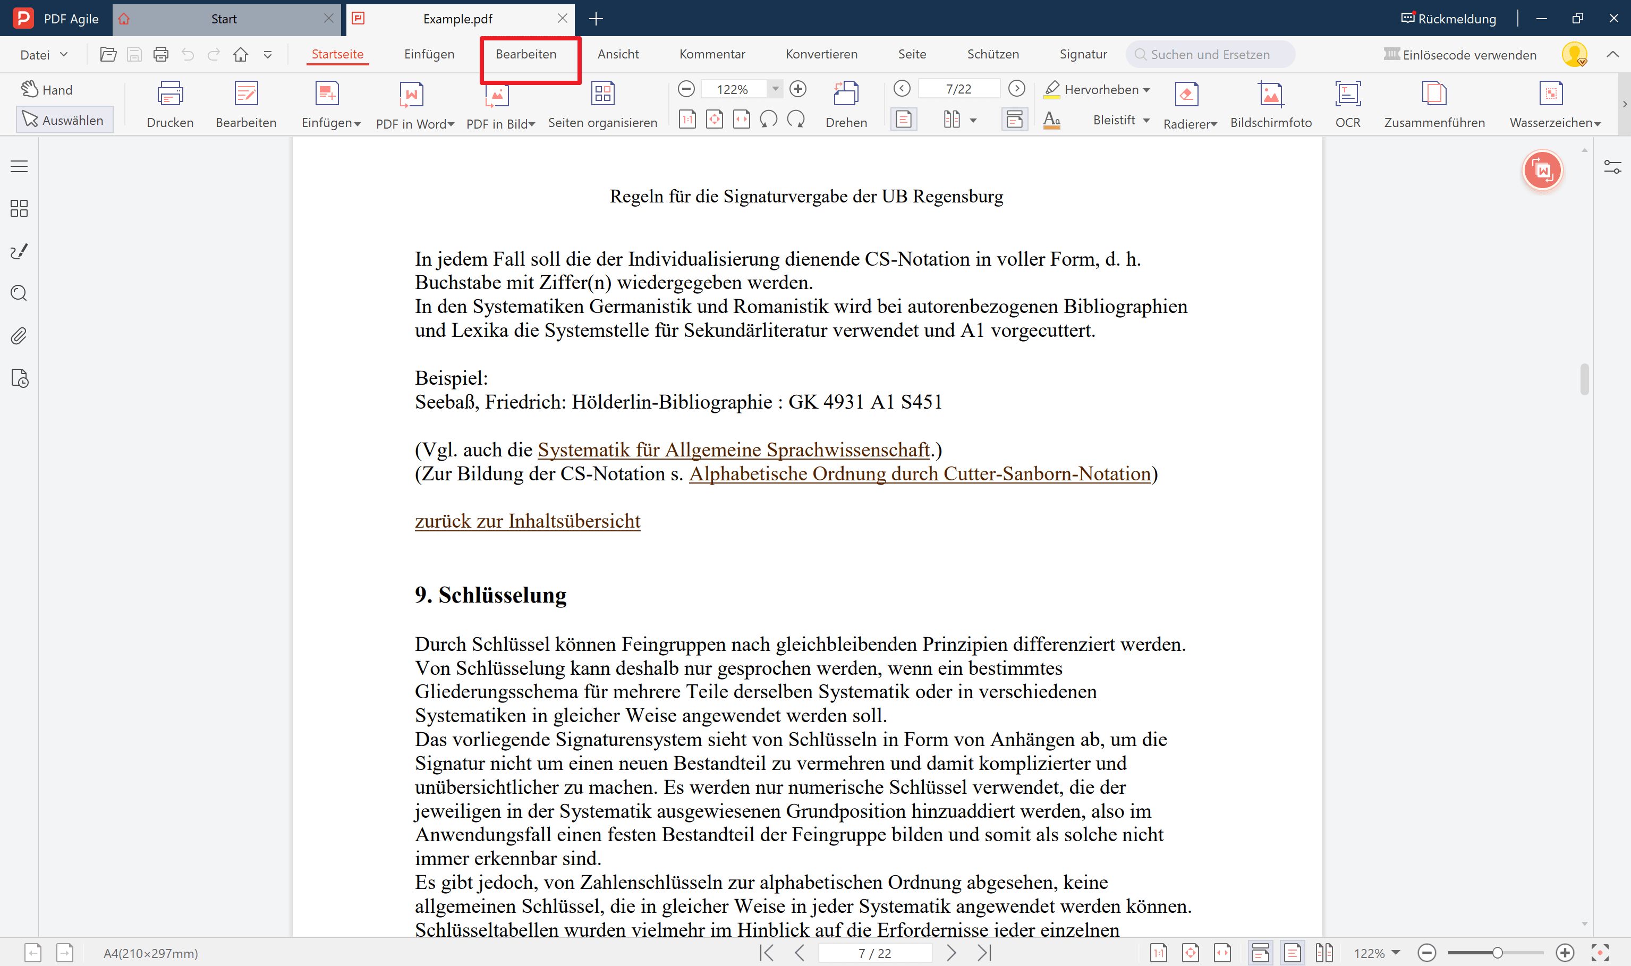
Task: Go to next page in the ribbon
Action: click(1017, 89)
